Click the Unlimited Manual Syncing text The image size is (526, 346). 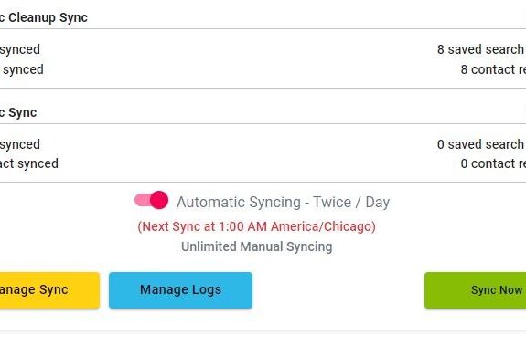coord(257,246)
